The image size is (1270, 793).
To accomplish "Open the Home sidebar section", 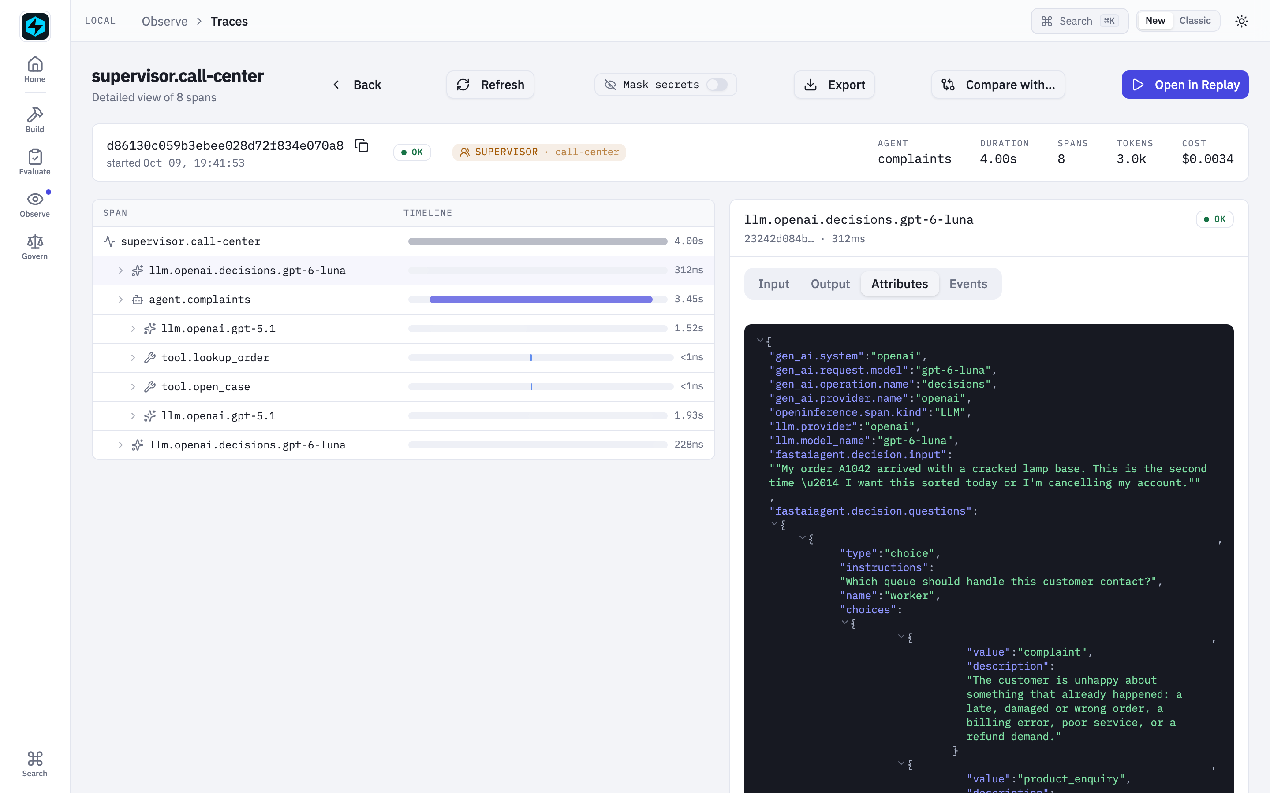I will (x=35, y=70).
